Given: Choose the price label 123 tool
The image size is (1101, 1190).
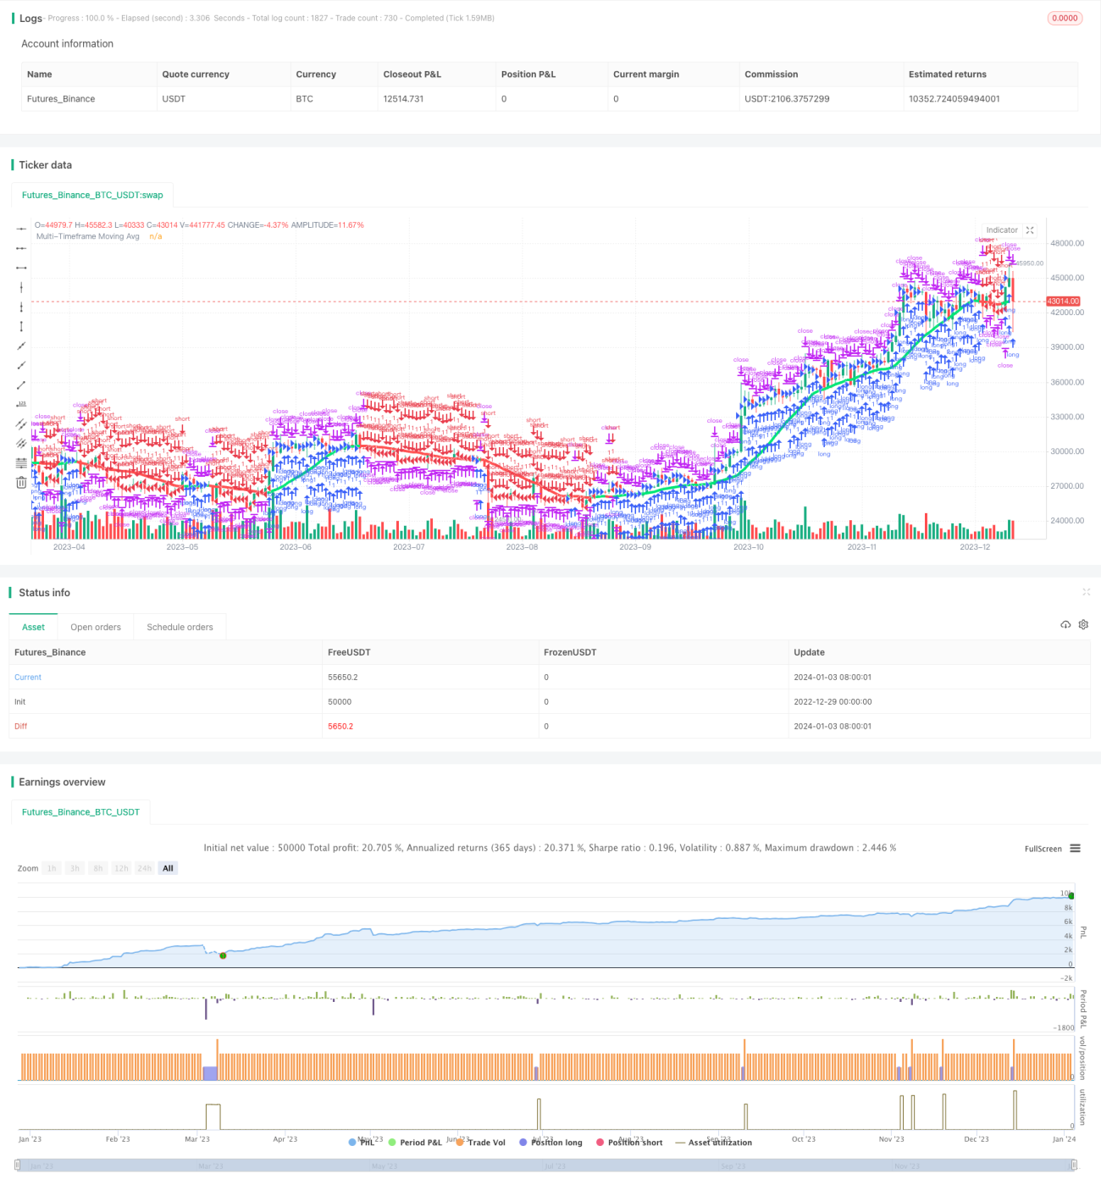Looking at the screenshot, I should click(21, 405).
